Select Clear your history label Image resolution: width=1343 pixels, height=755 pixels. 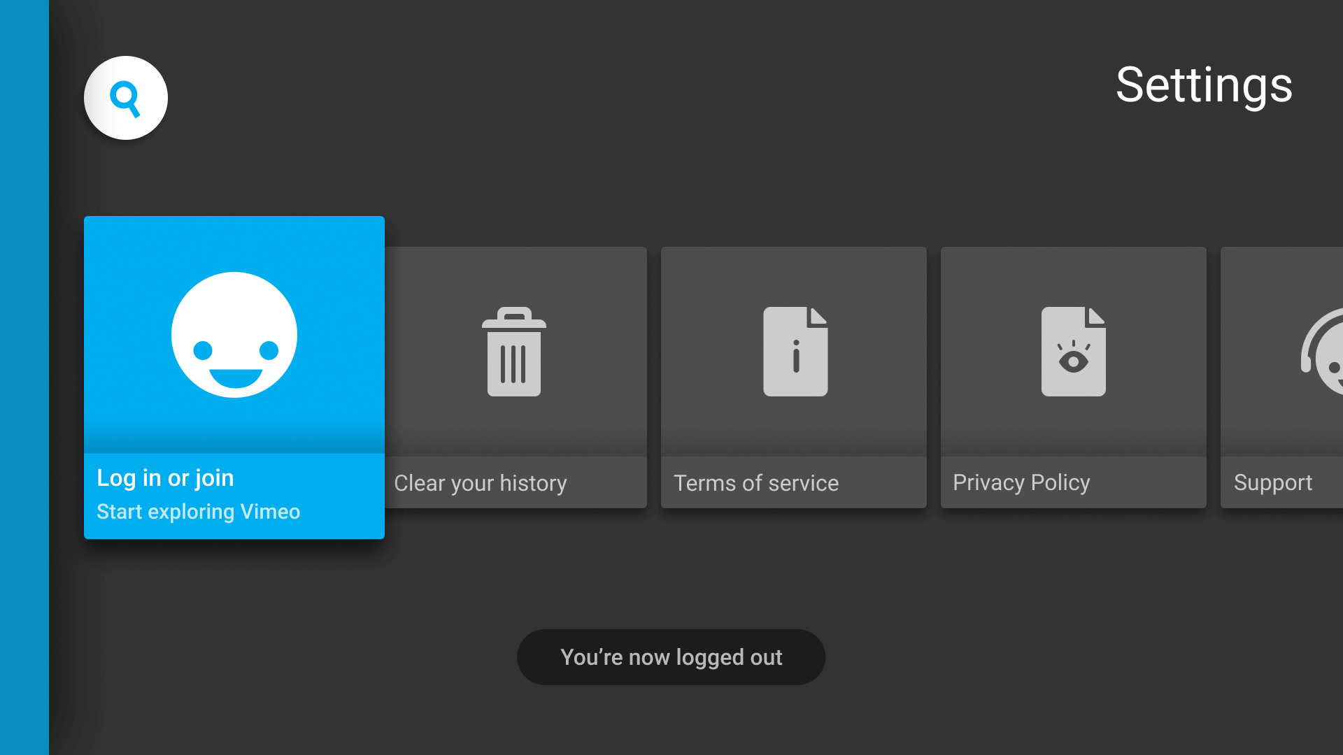click(481, 483)
